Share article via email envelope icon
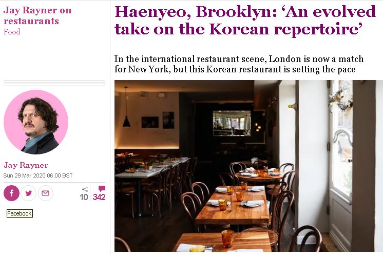The width and height of the screenshot is (383, 255). tap(45, 193)
